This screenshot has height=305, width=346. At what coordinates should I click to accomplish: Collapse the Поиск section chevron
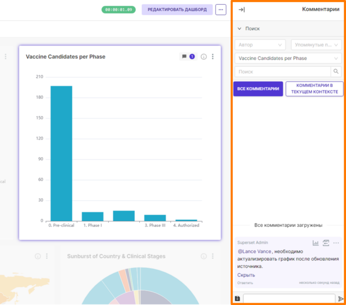point(240,29)
